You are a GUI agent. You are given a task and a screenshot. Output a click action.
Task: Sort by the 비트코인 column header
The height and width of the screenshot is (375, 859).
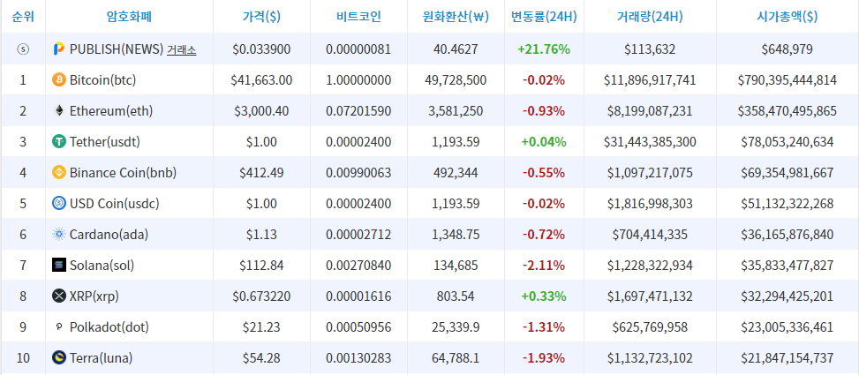click(x=358, y=17)
